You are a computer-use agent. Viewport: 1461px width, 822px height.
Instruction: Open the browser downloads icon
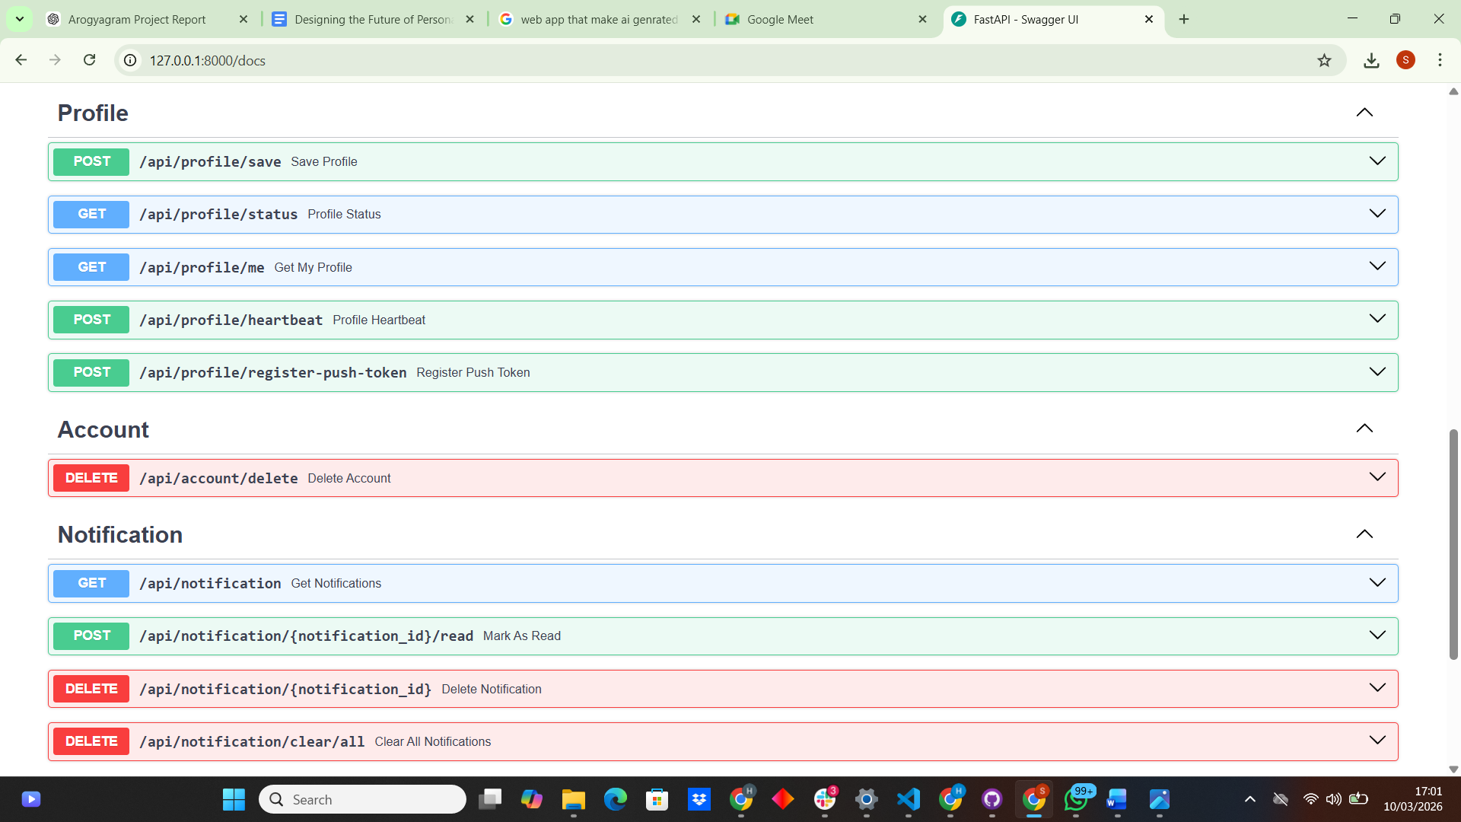click(x=1371, y=60)
